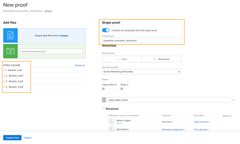Click the Stage 2 marker dot

pos(122,89)
